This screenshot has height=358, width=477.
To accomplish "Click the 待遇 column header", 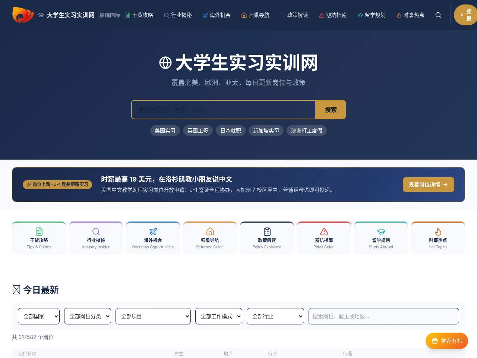I will click(x=347, y=354).
